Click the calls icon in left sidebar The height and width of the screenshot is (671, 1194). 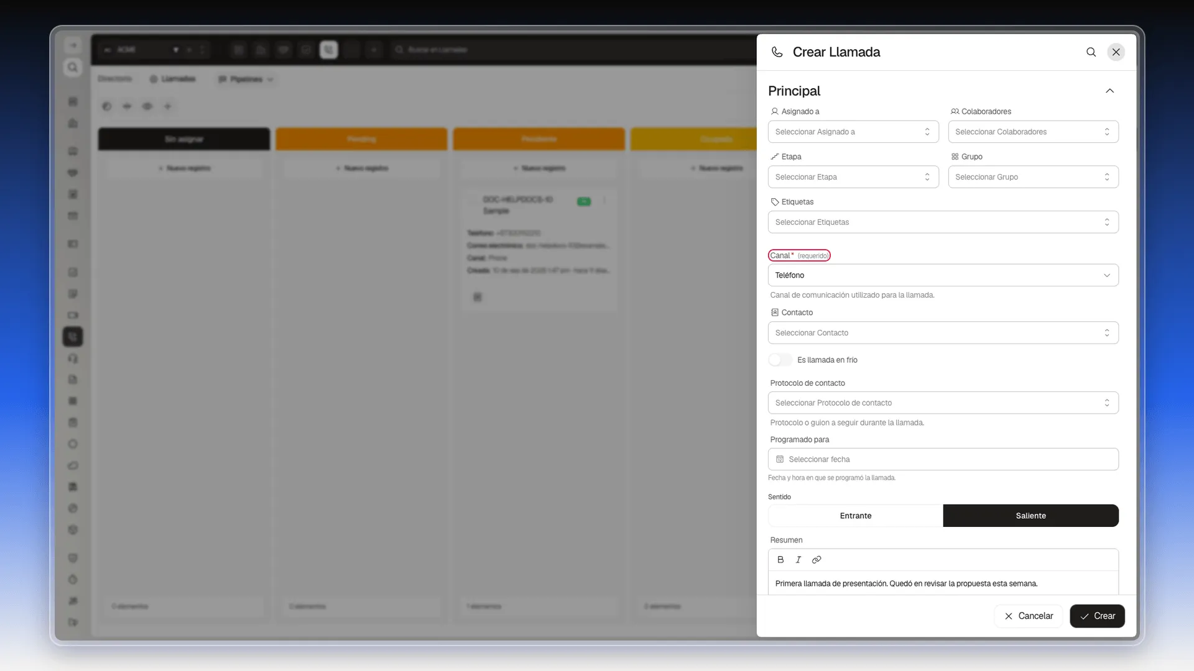[x=73, y=337]
